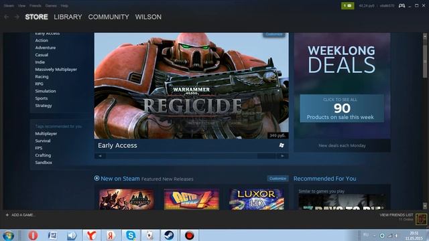Browse the Adventure genre

pyautogui.click(x=46, y=48)
